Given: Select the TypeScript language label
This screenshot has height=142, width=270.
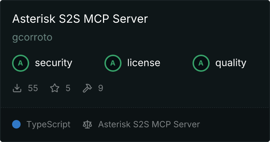Looking at the screenshot, I should [x=48, y=124].
